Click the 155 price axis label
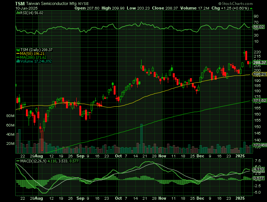 tap(257, 120)
